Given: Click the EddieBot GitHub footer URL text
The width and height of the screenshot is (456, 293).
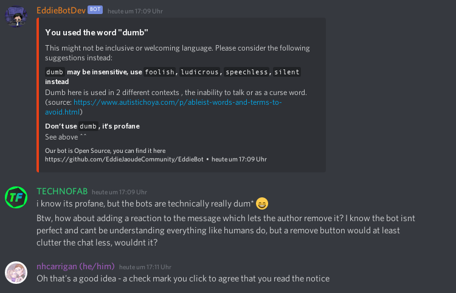Looking at the screenshot, I should pyautogui.click(x=124, y=160).
